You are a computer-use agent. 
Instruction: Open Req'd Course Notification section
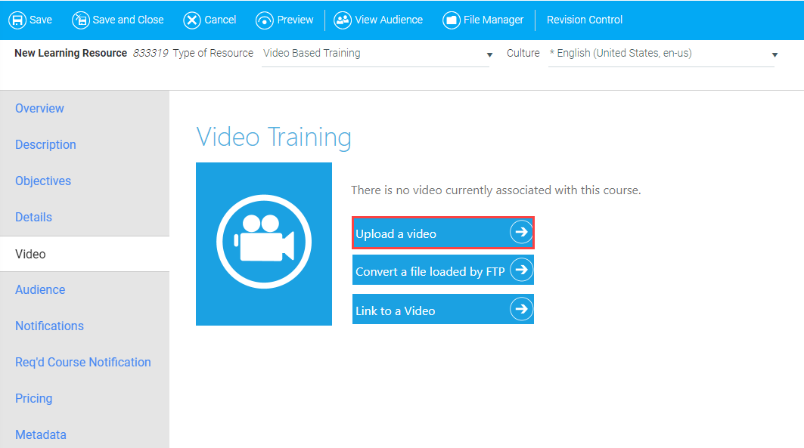tap(83, 362)
